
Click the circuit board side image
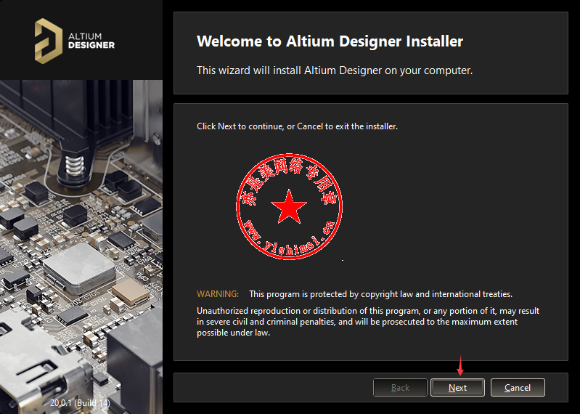[x=81, y=247]
